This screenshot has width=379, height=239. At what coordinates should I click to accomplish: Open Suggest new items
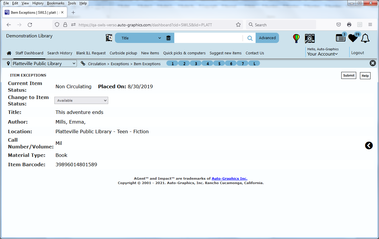click(x=225, y=53)
